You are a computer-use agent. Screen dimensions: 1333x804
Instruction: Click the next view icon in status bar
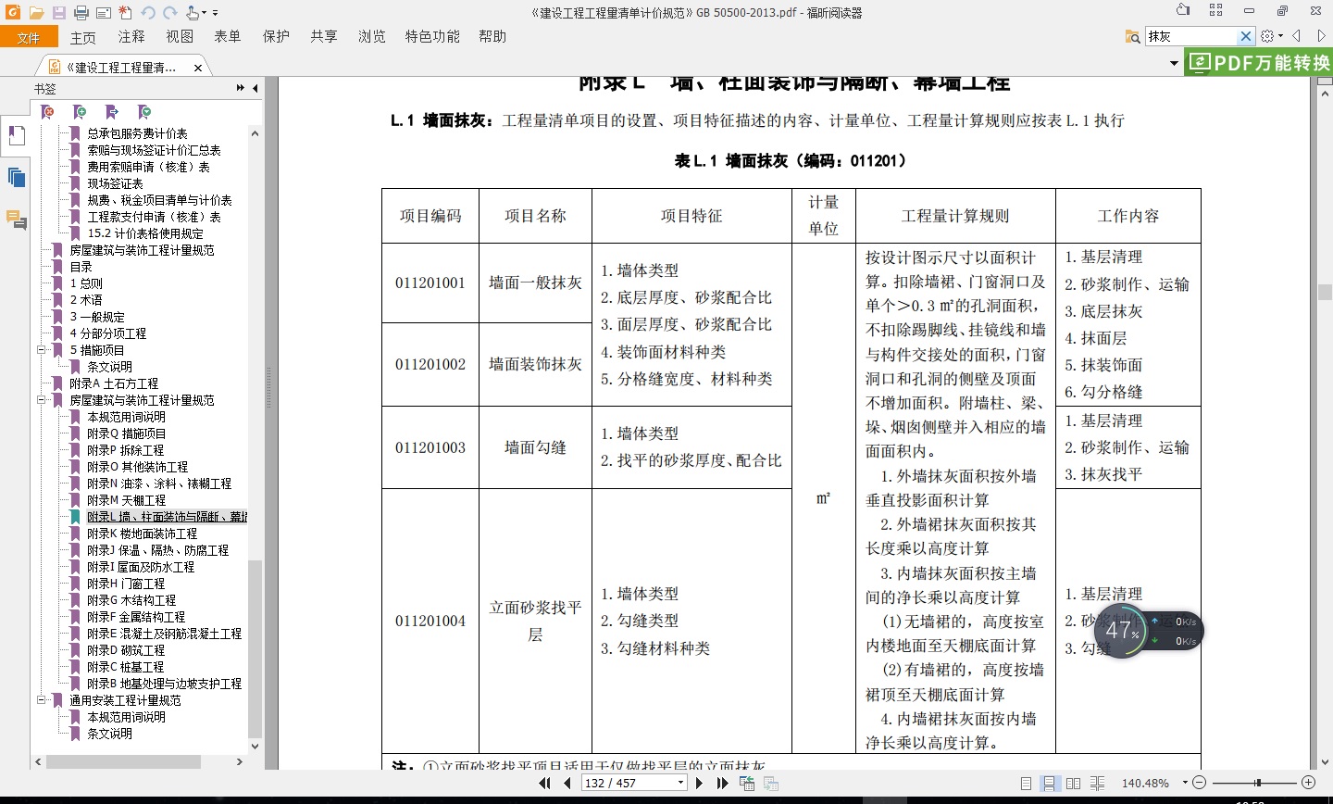770,784
